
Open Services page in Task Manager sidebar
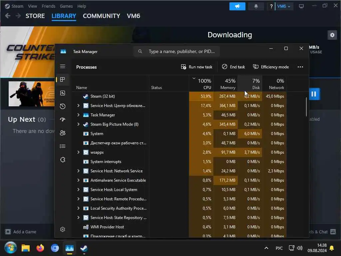click(x=63, y=160)
